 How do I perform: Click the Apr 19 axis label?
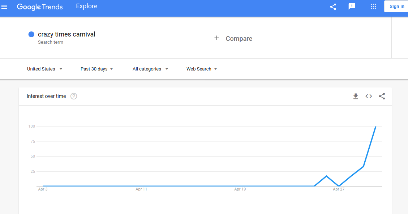pyautogui.click(x=240, y=189)
